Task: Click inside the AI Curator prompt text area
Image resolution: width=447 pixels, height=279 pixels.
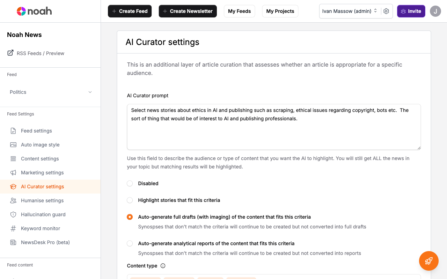Action: pos(274,127)
